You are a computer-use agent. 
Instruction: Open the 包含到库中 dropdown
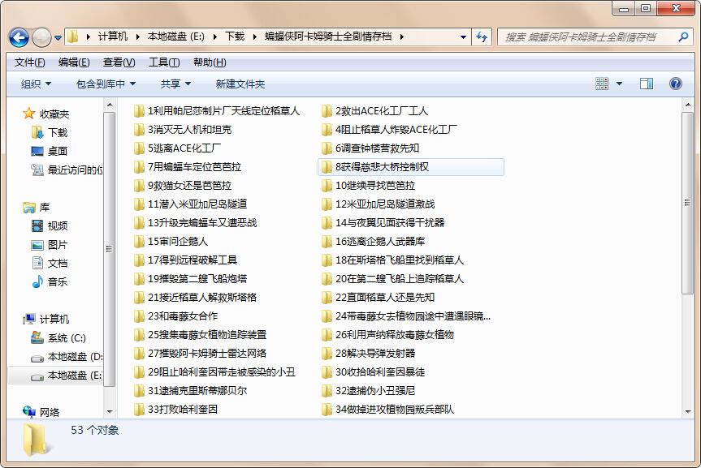click(x=106, y=84)
